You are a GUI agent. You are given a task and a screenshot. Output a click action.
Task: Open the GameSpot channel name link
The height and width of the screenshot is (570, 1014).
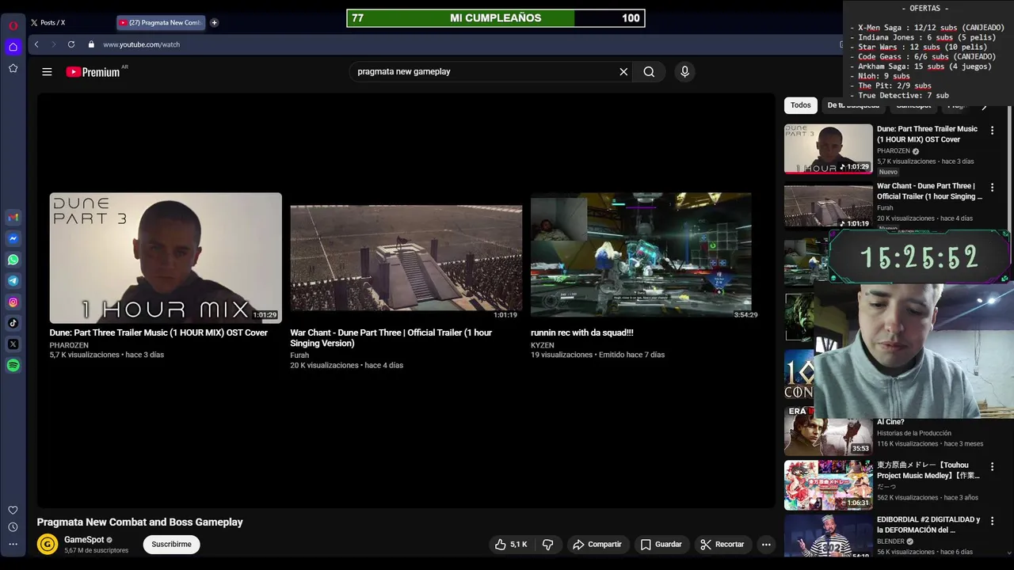(84, 540)
